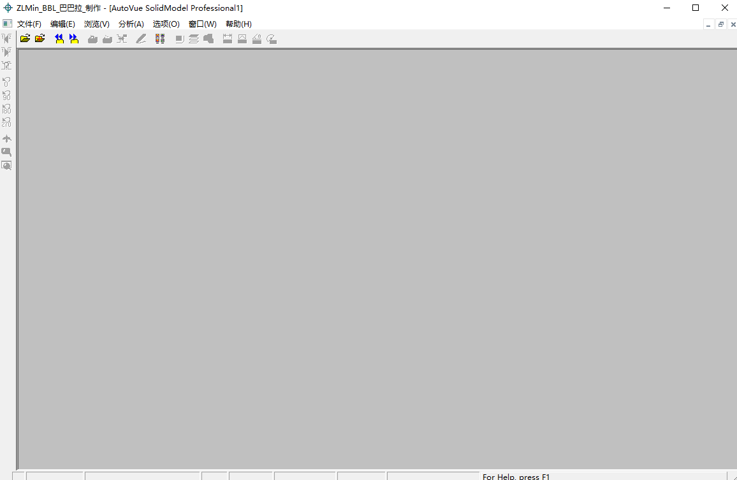Select the distance measurement tool icon
This screenshot has height=480, width=737.
228,39
